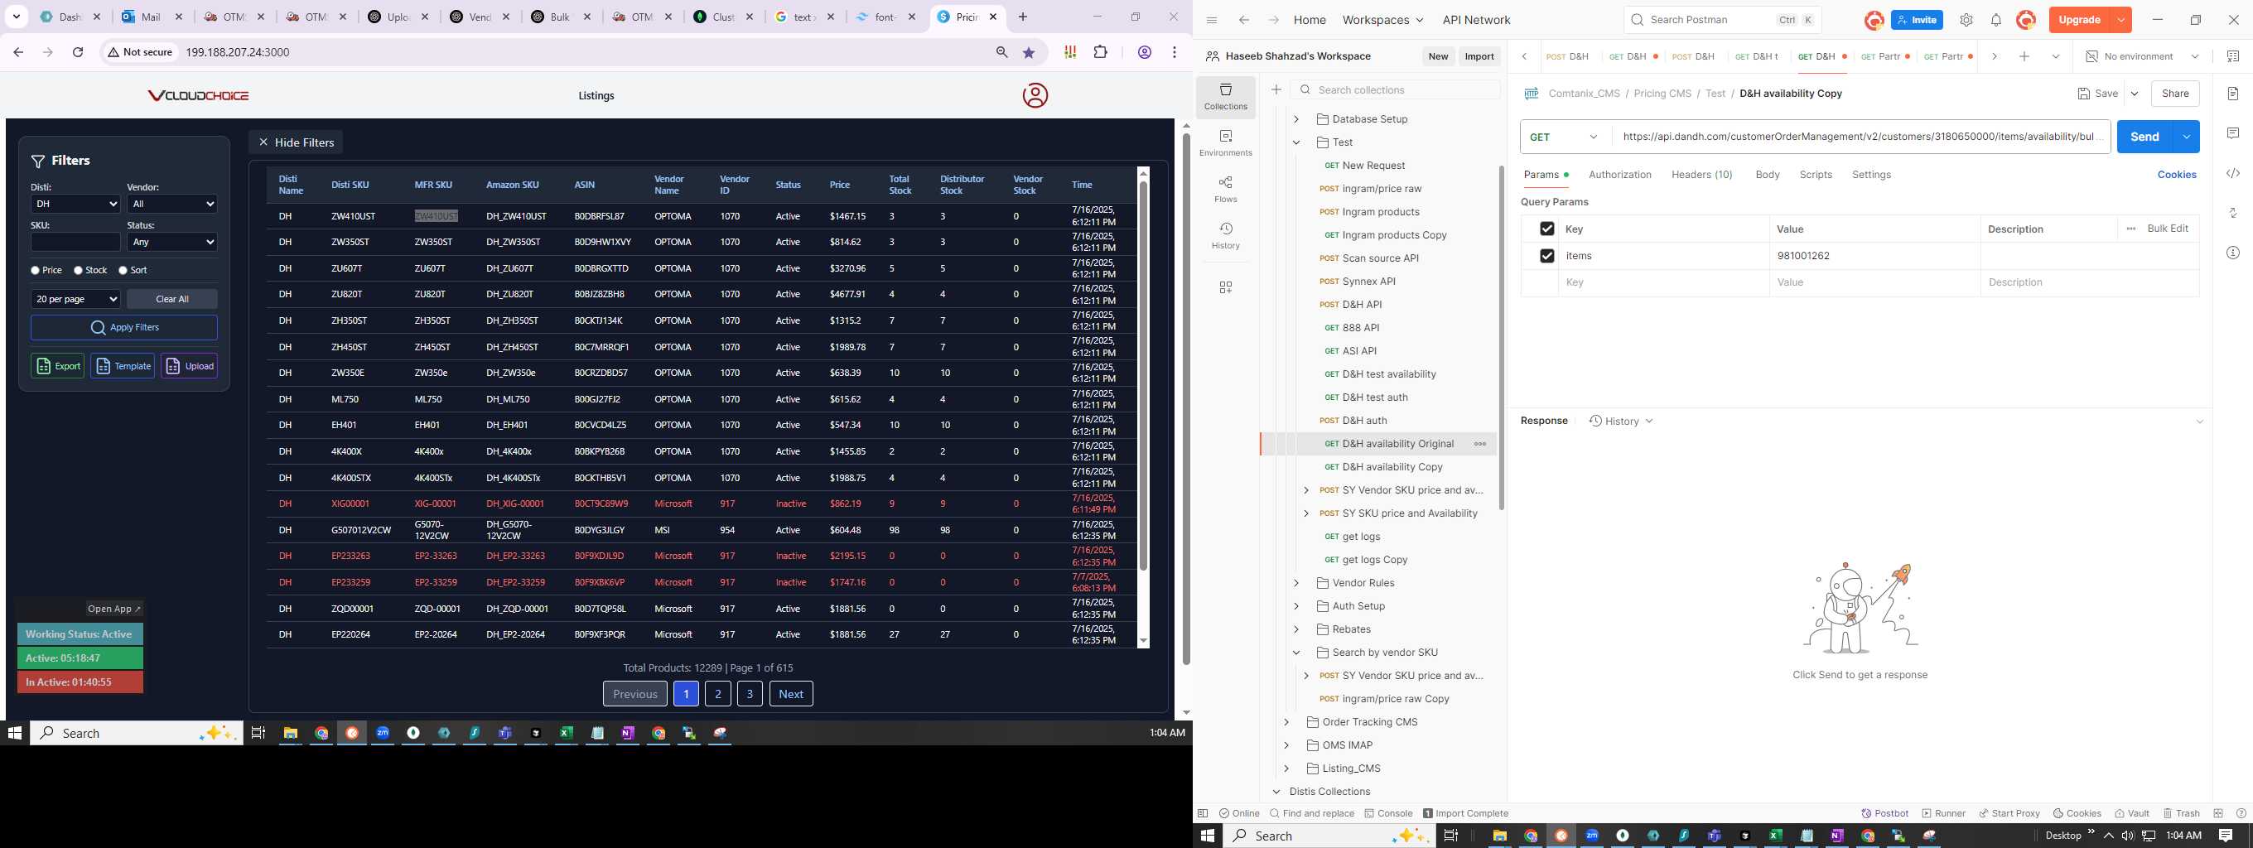Switch to Authorization tab
Image resolution: width=2253 pixels, height=848 pixels.
[1620, 175]
